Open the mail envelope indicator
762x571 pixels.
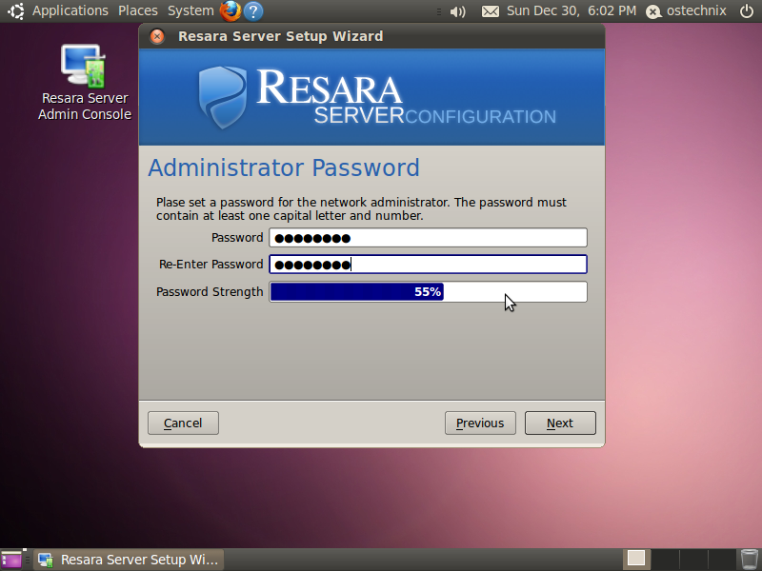[490, 11]
